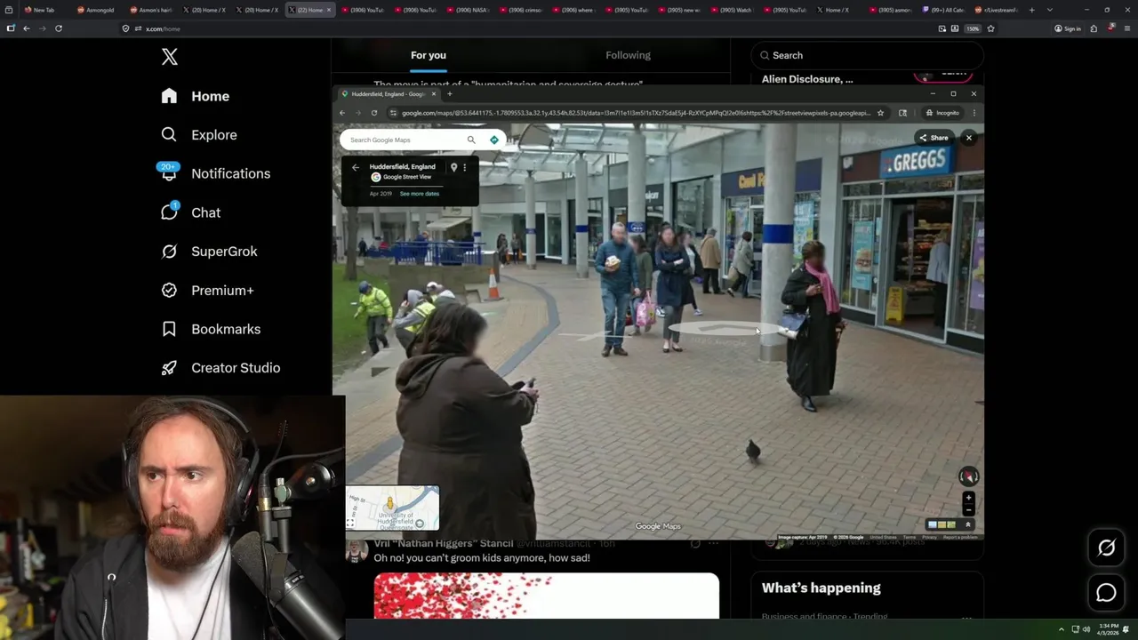Viewport: 1138px width, 640px height.
Task: Click the Google Maps search magnifier icon
Action: (x=471, y=140)
